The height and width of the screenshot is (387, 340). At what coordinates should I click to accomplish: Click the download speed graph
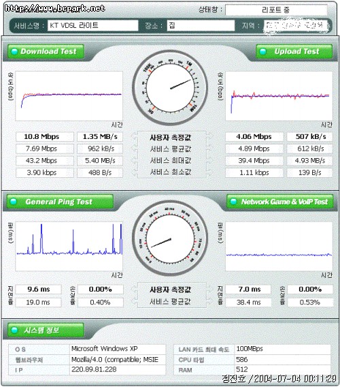coord(69,96)
